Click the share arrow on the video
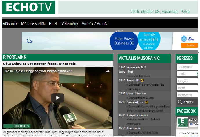This screenshot has height=137, width=200. click(108, 71)
